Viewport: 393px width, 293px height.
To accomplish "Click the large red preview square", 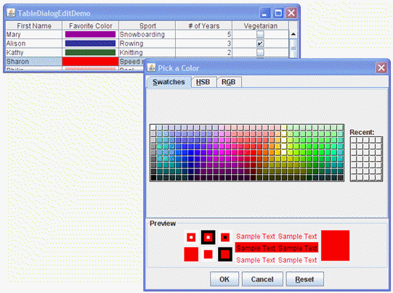I will pyautogui.click(x=335, y=245).
